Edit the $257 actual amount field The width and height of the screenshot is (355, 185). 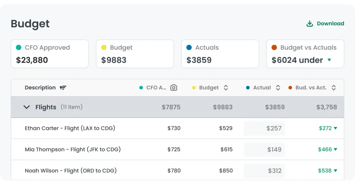point(264,128)
